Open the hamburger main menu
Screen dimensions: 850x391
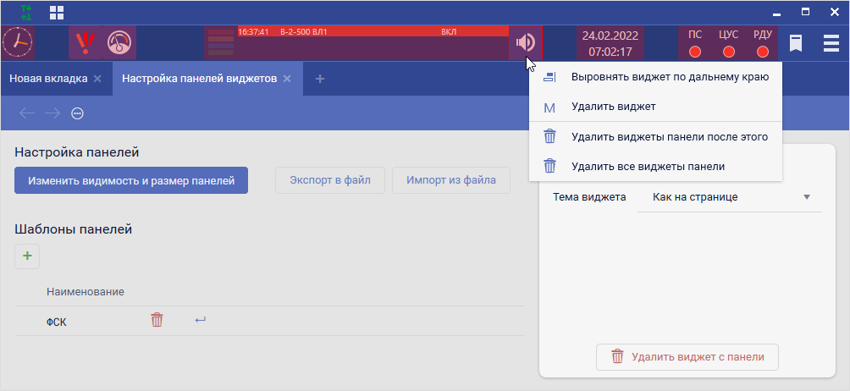[x=831, y=43]
